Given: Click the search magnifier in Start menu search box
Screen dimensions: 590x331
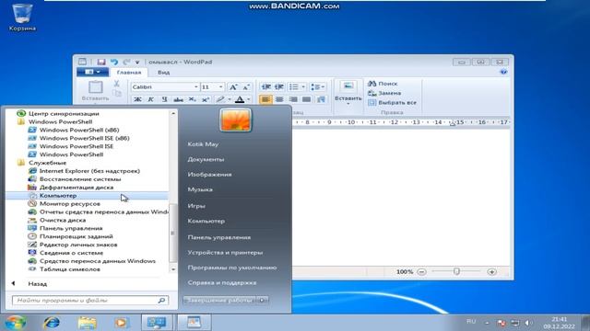Looking at the screenshot, I should point(161,301).
